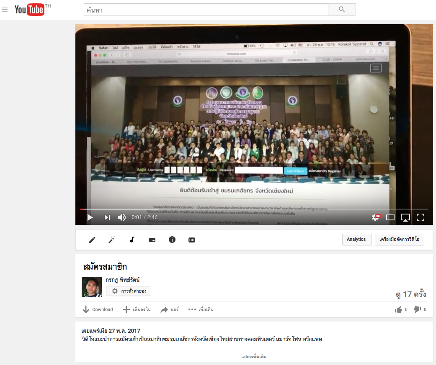Seek along the video progress bar

[x=254, y=209]
